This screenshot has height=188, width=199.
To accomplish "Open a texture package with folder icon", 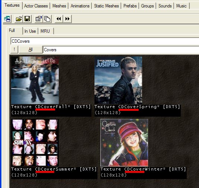I will (19, 19).
